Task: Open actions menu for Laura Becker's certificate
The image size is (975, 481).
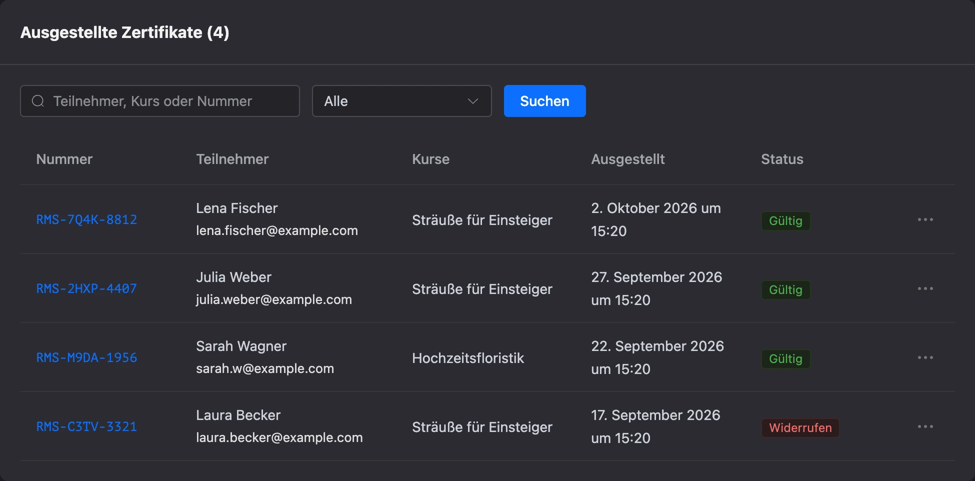Action: pos(925,427)
